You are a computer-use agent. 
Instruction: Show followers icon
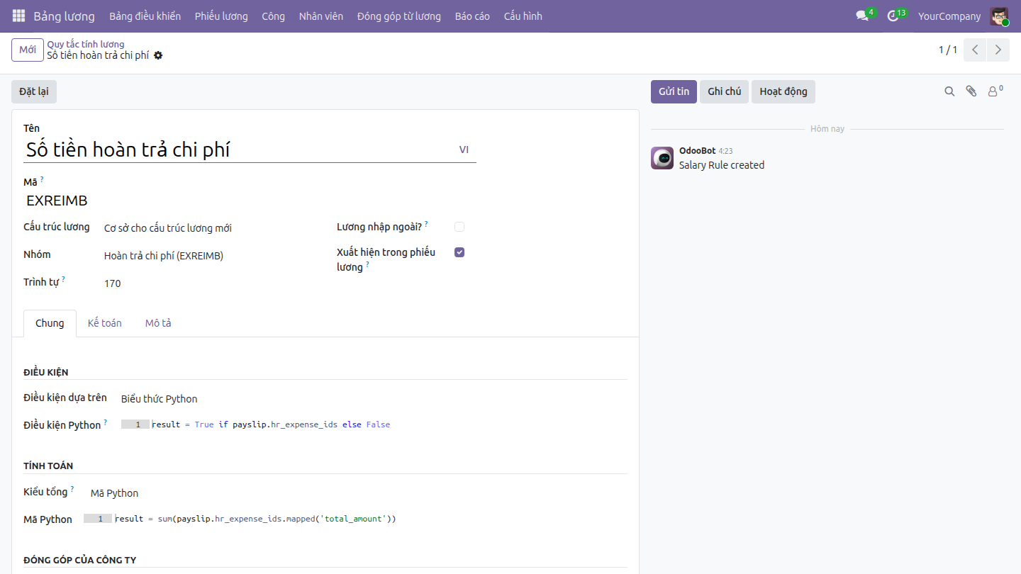coord(995,91)
